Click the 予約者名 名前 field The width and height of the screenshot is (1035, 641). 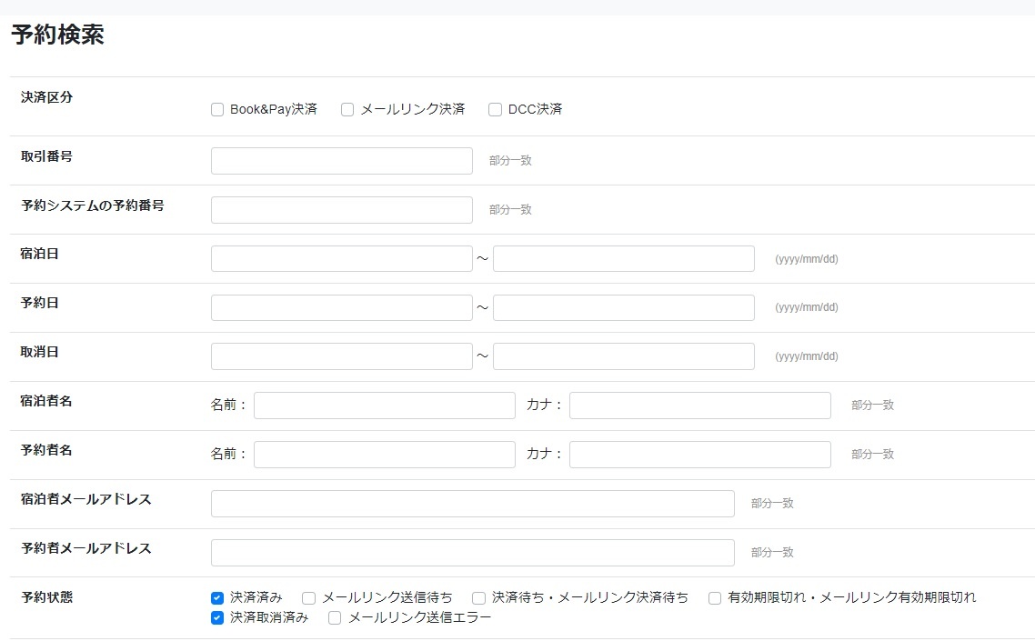[385, 455]
